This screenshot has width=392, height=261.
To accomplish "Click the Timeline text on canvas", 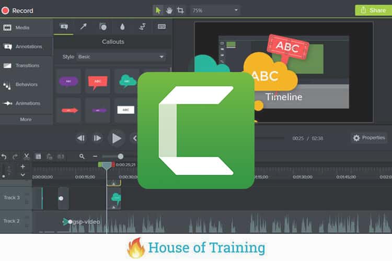I will tap(284, 97).
